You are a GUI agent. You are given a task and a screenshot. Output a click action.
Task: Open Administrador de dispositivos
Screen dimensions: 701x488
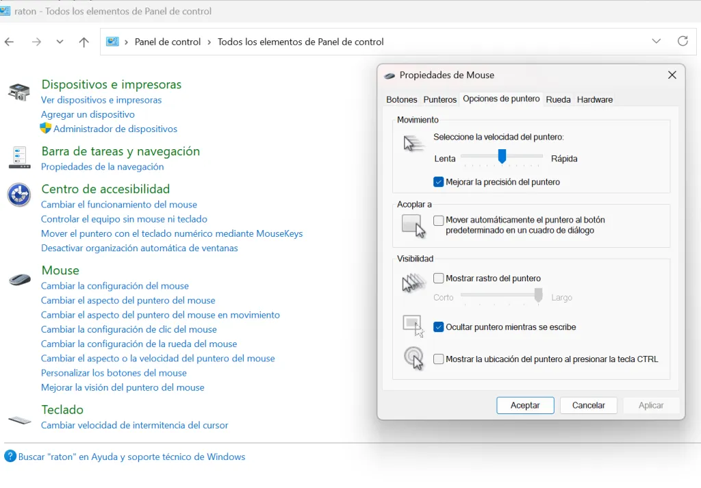[x=115, y=129]
